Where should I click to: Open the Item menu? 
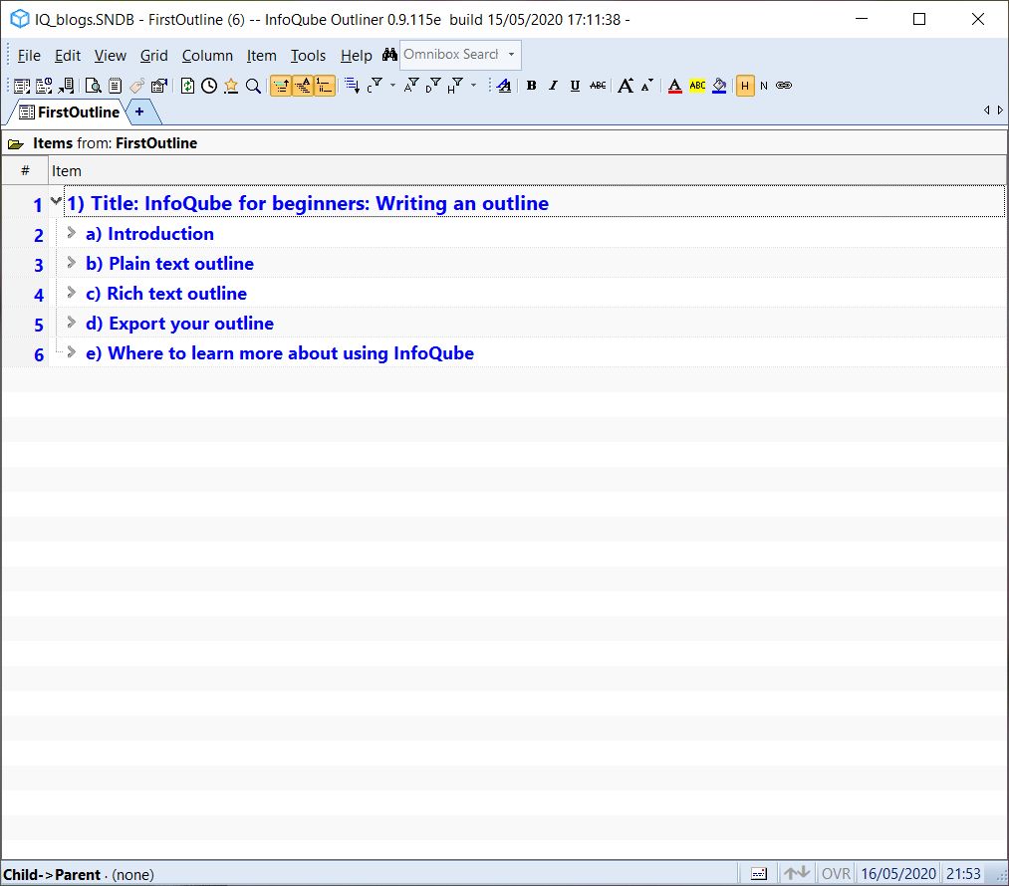coord(261,56)
